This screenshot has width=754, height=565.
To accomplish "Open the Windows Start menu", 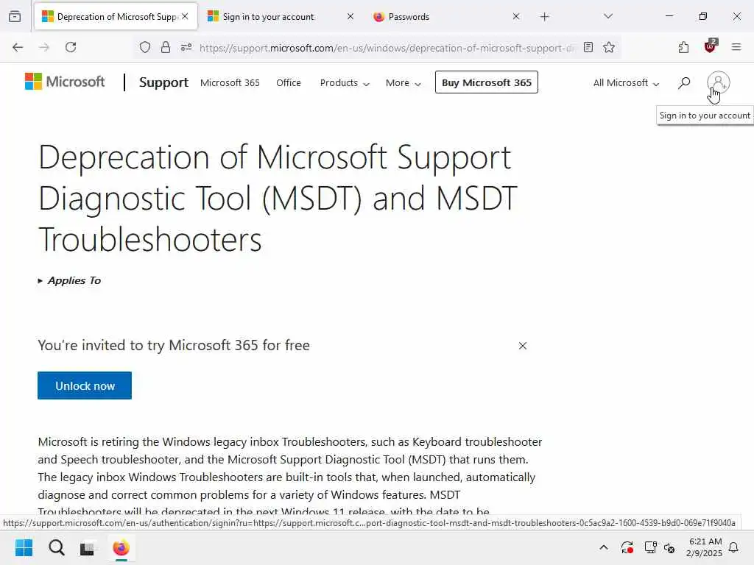I will tap(24, 547).
